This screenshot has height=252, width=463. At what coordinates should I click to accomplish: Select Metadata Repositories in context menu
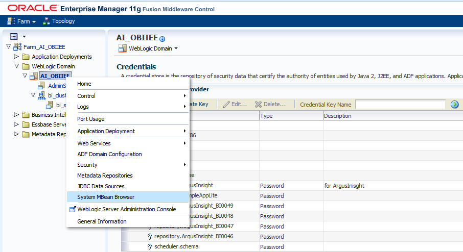coord(128,175)
